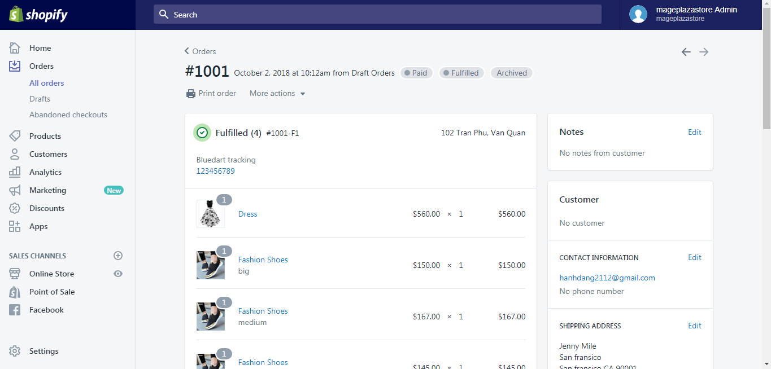
Task: Open Facebook sales channel link
Action: coord(46,310)
